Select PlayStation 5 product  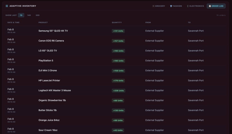(x=46, y=60)
